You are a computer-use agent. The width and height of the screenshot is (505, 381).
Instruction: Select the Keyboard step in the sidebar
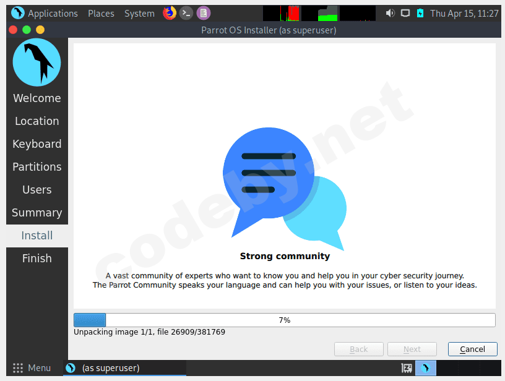pyautogui.click(x=37, y=144)
